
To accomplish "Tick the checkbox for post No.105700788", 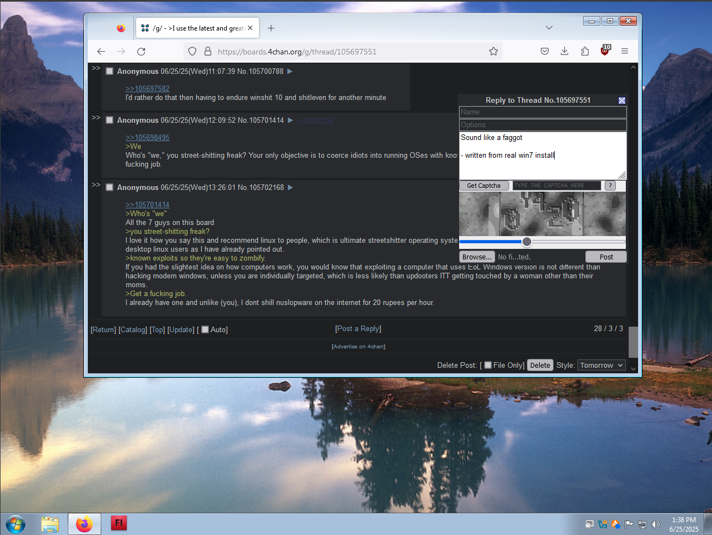I will (109, 71).
